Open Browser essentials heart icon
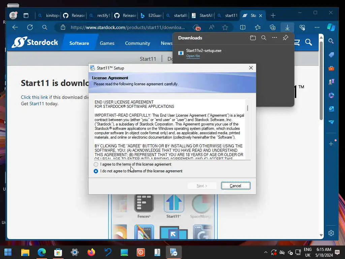345x259 pixels. 302,27
